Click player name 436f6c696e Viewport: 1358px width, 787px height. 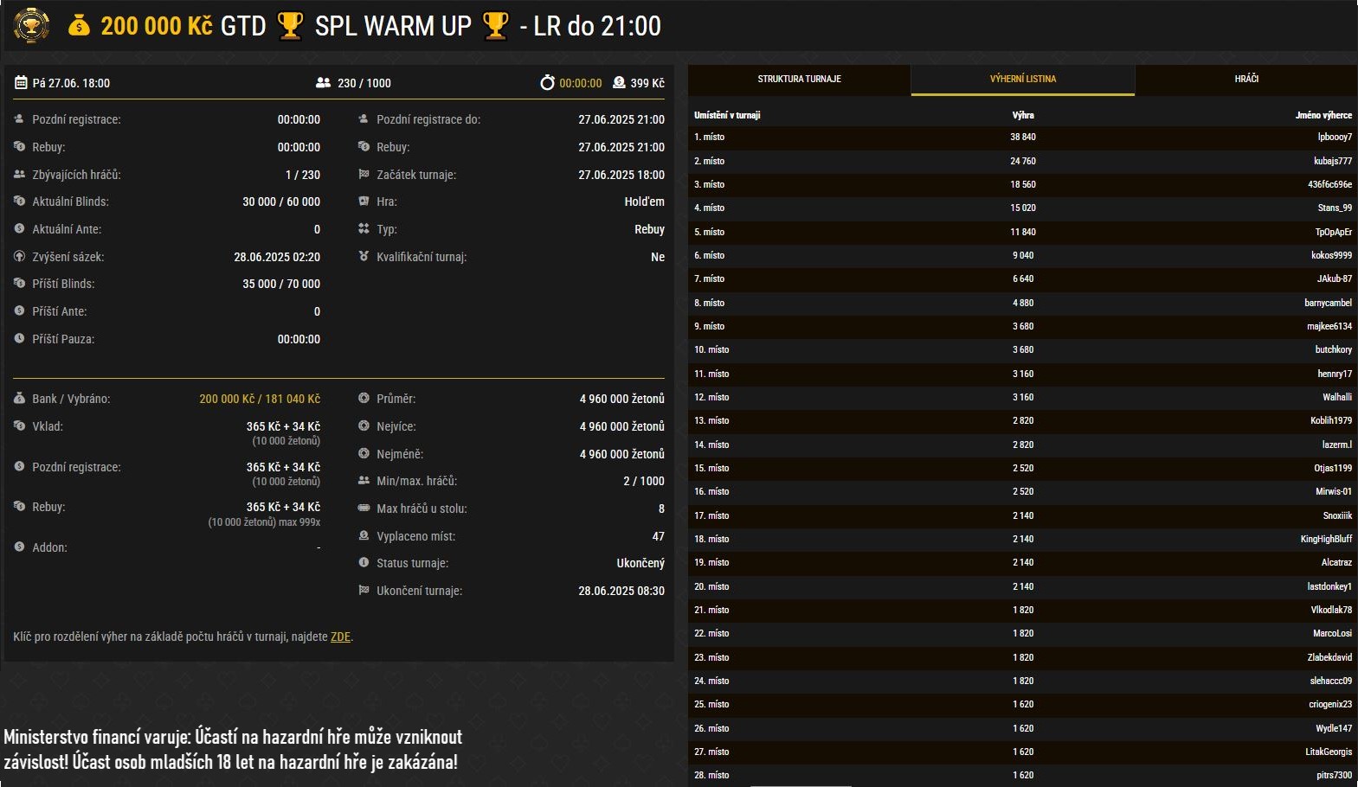(x=1330, y=184)
